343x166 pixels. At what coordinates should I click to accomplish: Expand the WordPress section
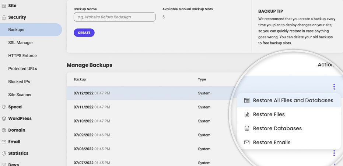click(x=20, y=118)
